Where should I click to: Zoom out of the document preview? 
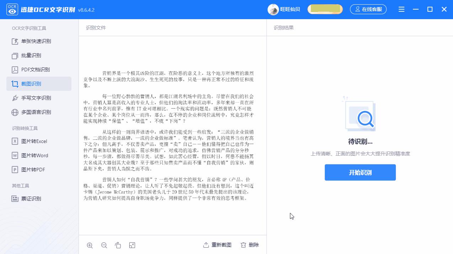tap(104, 245)
